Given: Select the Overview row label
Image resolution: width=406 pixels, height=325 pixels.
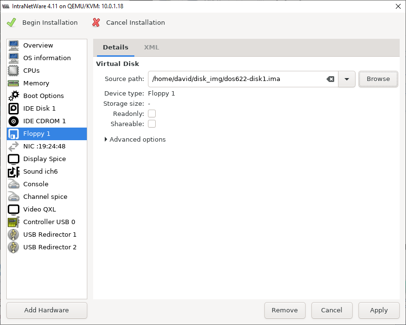Looking at the screenshot, I should [38, 45].
